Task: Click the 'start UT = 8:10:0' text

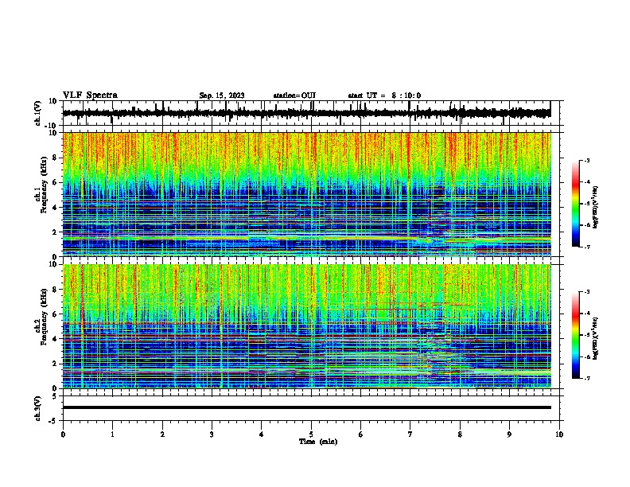Action: (x=384, y=95)
